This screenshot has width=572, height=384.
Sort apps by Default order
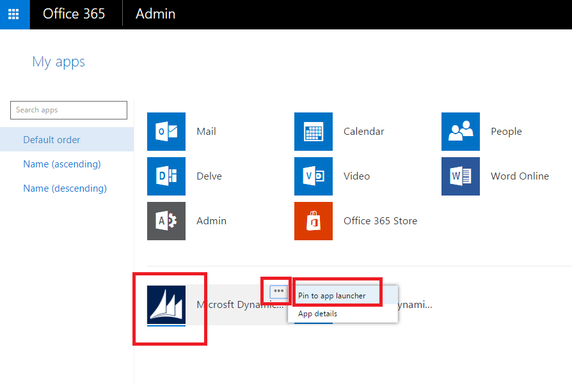(x=52, y=140)
